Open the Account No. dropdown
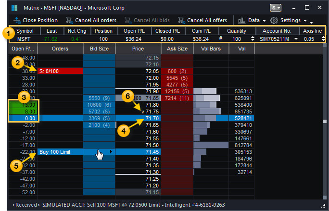Screen dimensions: 329x211 click(x=296, y=39)
